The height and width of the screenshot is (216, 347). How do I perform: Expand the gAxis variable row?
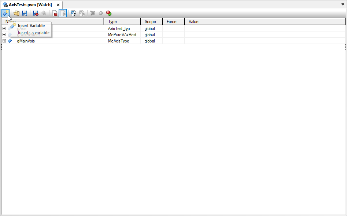(x=4, y=29)
